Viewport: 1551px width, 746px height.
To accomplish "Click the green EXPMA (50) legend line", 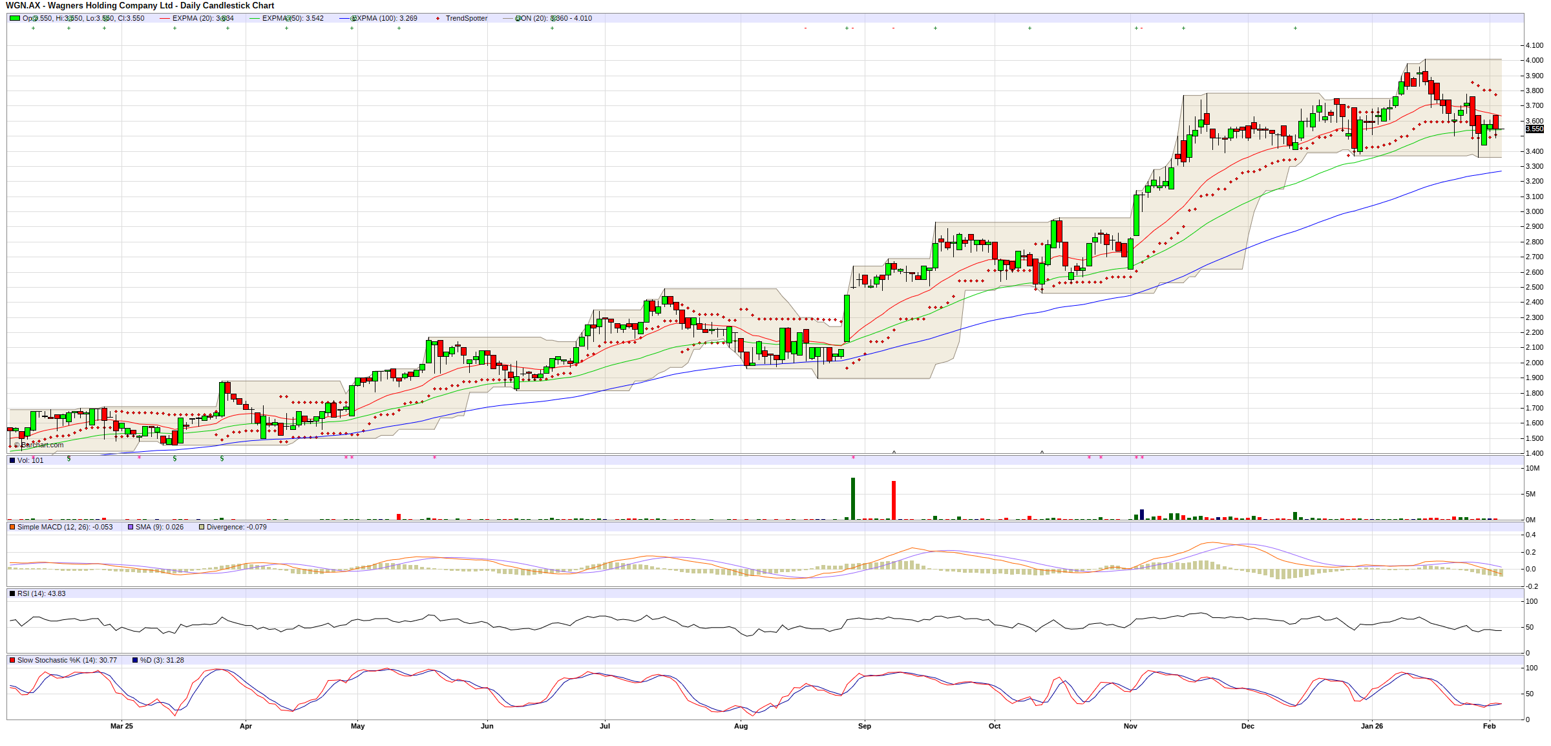I will [254, 18].
